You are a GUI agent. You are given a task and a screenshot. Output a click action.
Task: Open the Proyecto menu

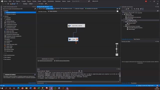pyautogui.click(x=18, y=1)
